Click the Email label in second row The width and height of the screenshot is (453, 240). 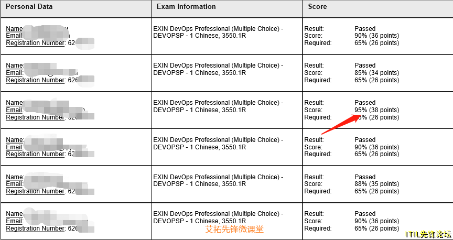(x=14, y=73)
